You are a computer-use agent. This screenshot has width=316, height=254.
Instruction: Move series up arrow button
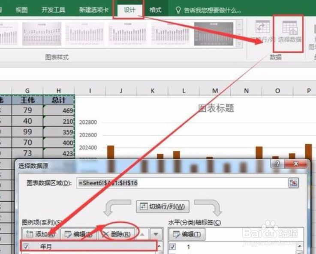pyautogui.click(x=142, y=234)
